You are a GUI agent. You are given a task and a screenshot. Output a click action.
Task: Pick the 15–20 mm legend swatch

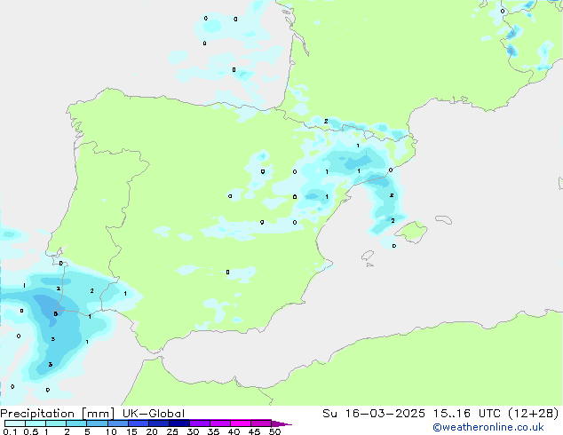(138, 423)
